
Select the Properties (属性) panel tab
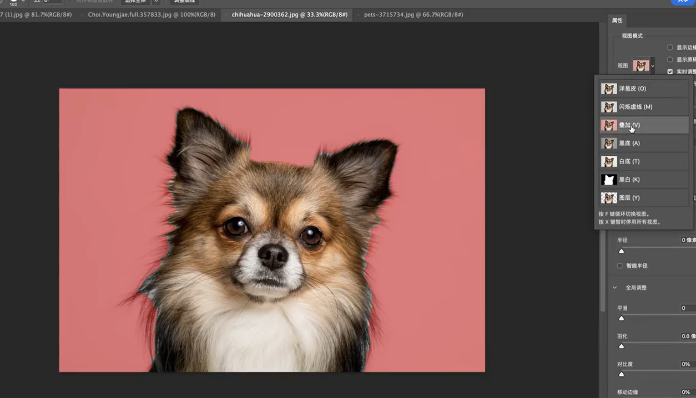pyautogui.click(x=617, y=21)
